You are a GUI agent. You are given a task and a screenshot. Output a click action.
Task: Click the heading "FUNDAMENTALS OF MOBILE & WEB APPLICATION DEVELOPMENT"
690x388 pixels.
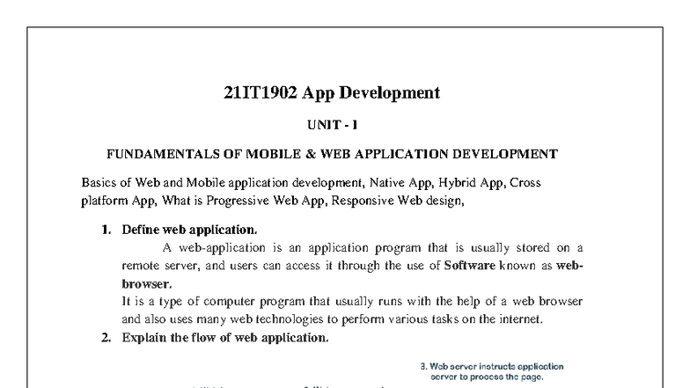coord(333,154)
